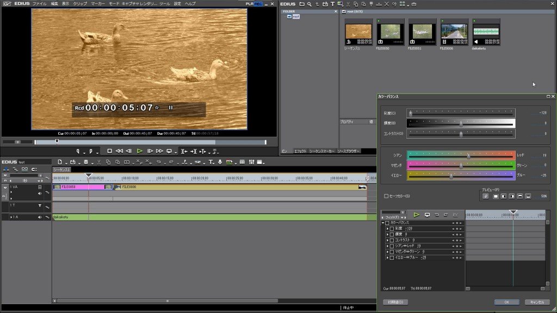Expand the イエロー⇔ブルー parameter row
Screen dimensions: 557x313
point(387,258)
